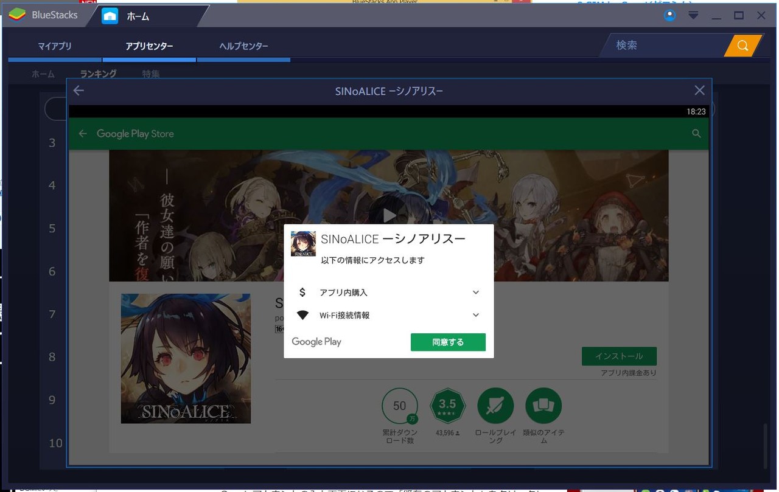Click the 18:23 clock in status bar
The width and height of the screenshot is (779, 492).
(696, 112)
